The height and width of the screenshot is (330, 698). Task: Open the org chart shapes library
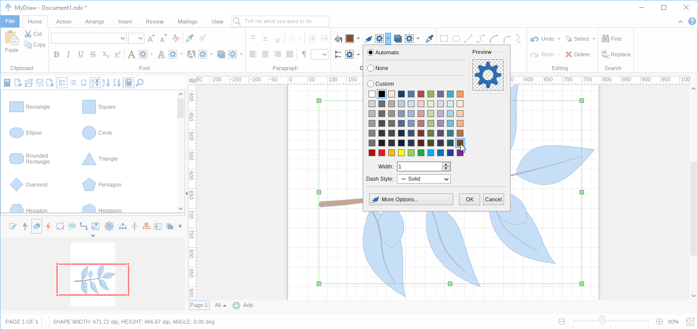point(146,226)
